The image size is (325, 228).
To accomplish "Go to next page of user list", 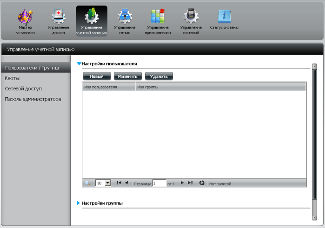I will [x=182, y=183].
